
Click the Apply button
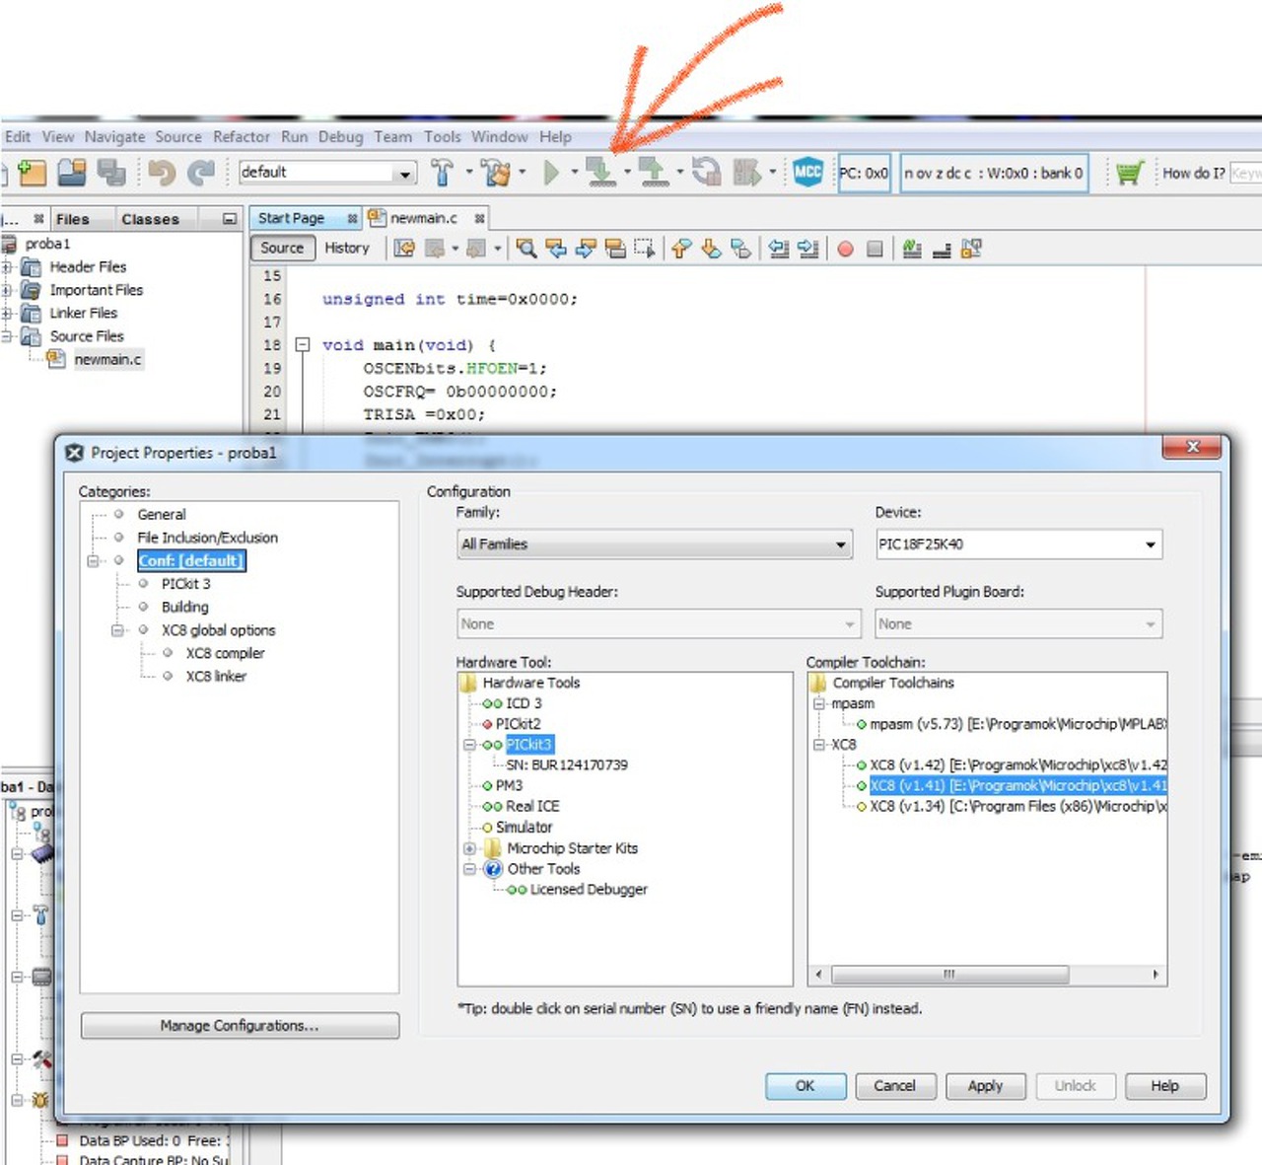point(986,1086)
